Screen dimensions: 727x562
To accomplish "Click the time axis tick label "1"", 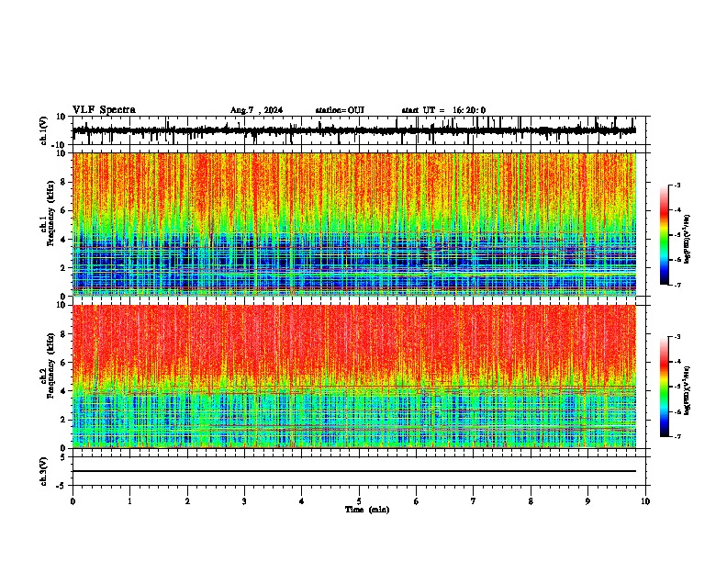I will point(129,501).
